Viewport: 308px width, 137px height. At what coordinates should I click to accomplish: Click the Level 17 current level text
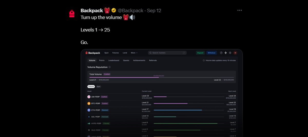click(145, 109)
